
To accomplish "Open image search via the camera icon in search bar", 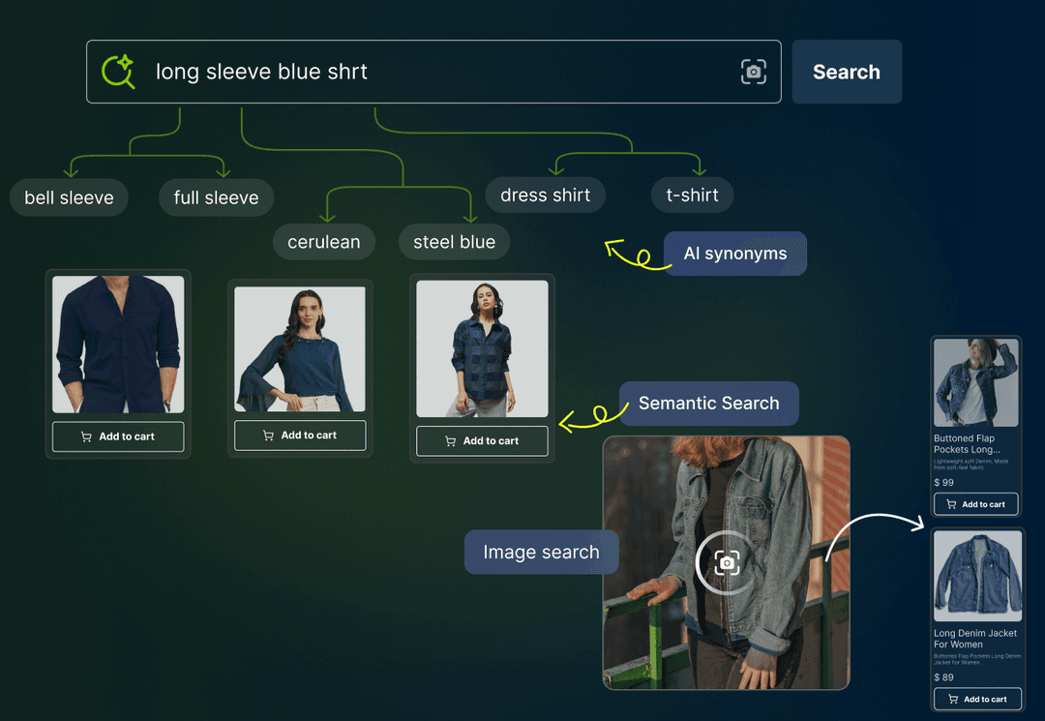I will pyautogui.click(x=753, y=71).
